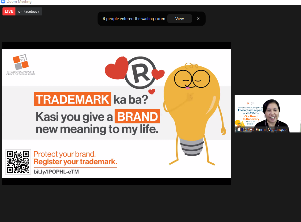Dismiss the waiting room notification with the X
The width and height of the screenshot is (301, 222).
198,18
